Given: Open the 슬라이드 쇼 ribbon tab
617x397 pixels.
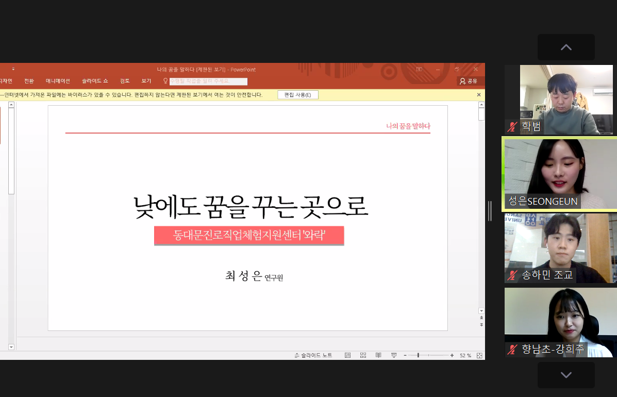Looking at the screenshot, I should coord(95,81).
